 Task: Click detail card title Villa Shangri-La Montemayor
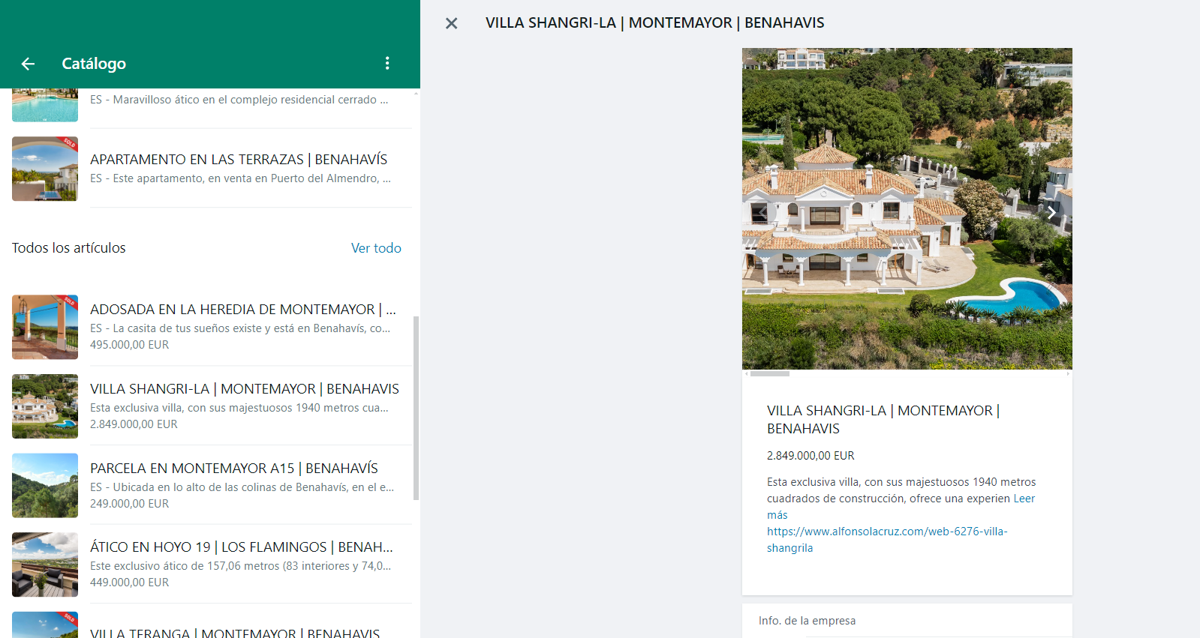(x=883, y=420)
